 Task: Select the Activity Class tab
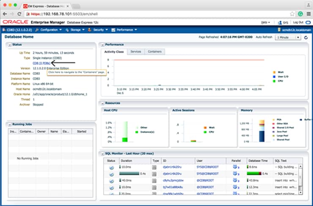[x=114, y=52]
